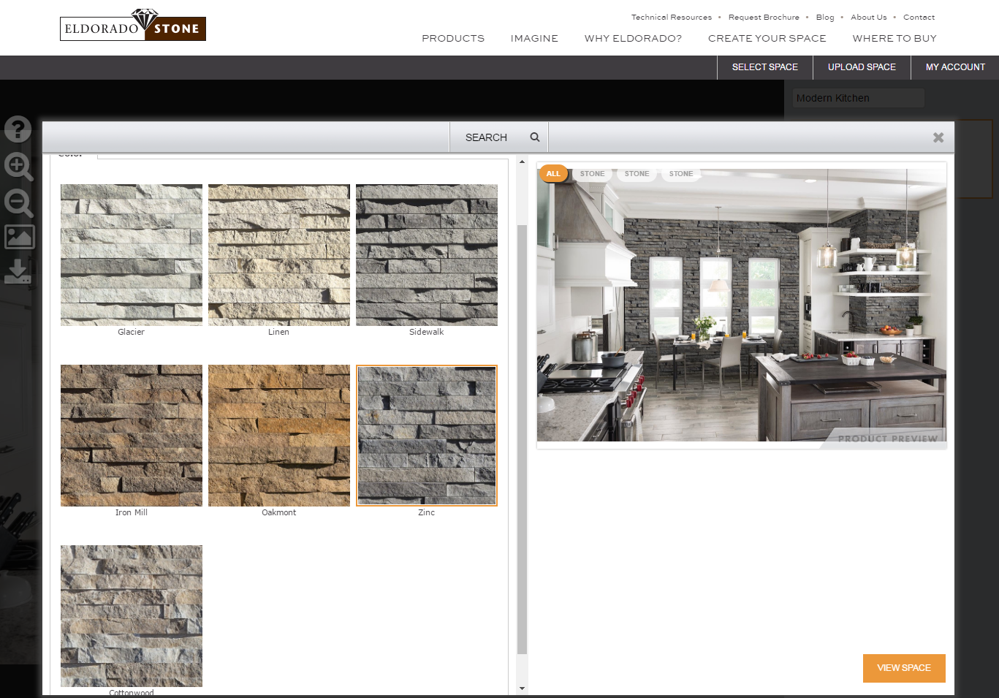Image resolution: width=999 pixels, height=698 pixels.
Task: Open the PRODUCTS menu
Action: pos(452,38)
